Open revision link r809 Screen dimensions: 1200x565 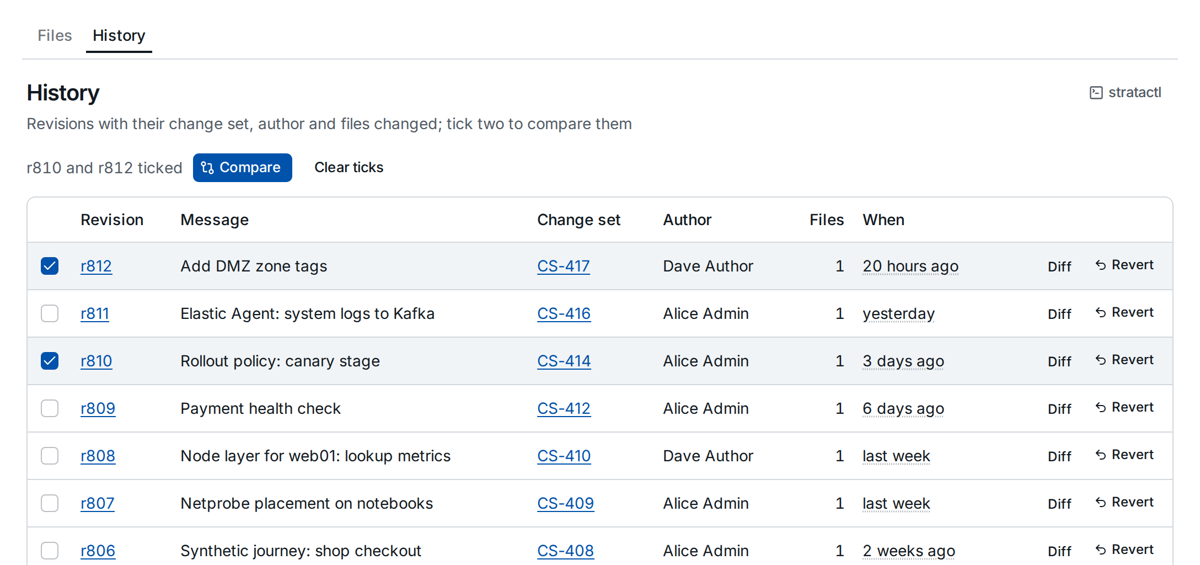[x=98, y=408]
